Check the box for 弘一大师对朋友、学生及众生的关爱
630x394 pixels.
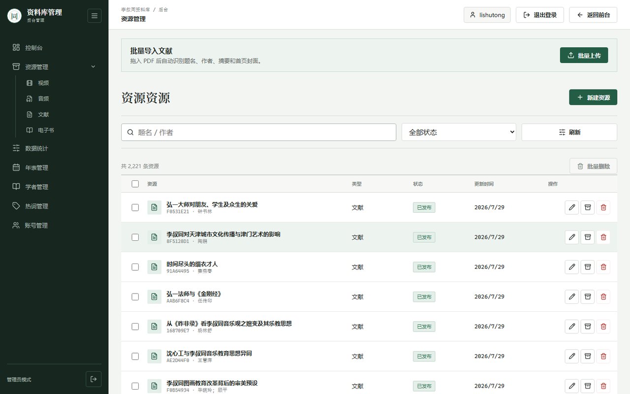[135, 207]
